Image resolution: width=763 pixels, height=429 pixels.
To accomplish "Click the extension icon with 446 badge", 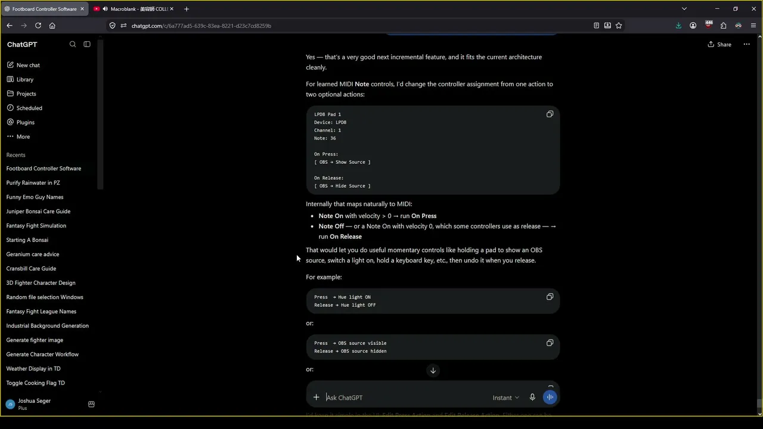I will (708, 26).
